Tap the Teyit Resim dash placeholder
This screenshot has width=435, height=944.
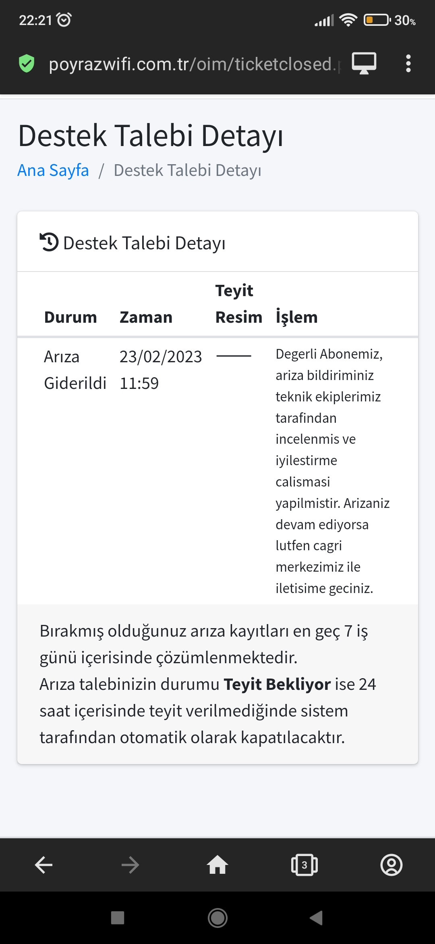(x=234, y=356)
